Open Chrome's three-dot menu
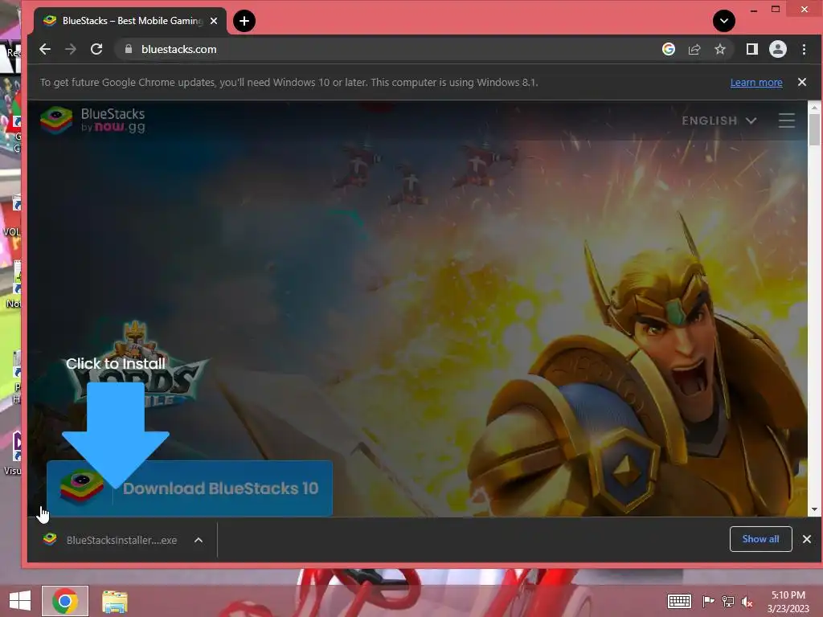Image resolution: width=823 pixels, height=617 pixels. pos(804,49)
